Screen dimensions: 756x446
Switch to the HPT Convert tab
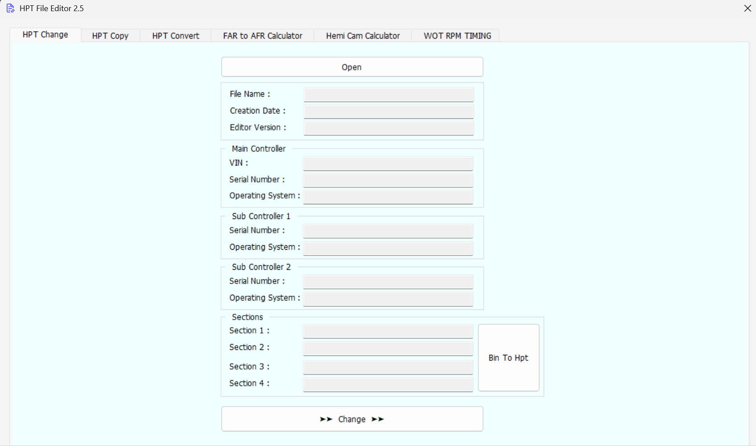click(175, 36)
